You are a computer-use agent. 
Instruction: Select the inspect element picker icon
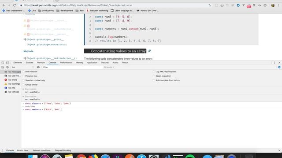(3, 63)
